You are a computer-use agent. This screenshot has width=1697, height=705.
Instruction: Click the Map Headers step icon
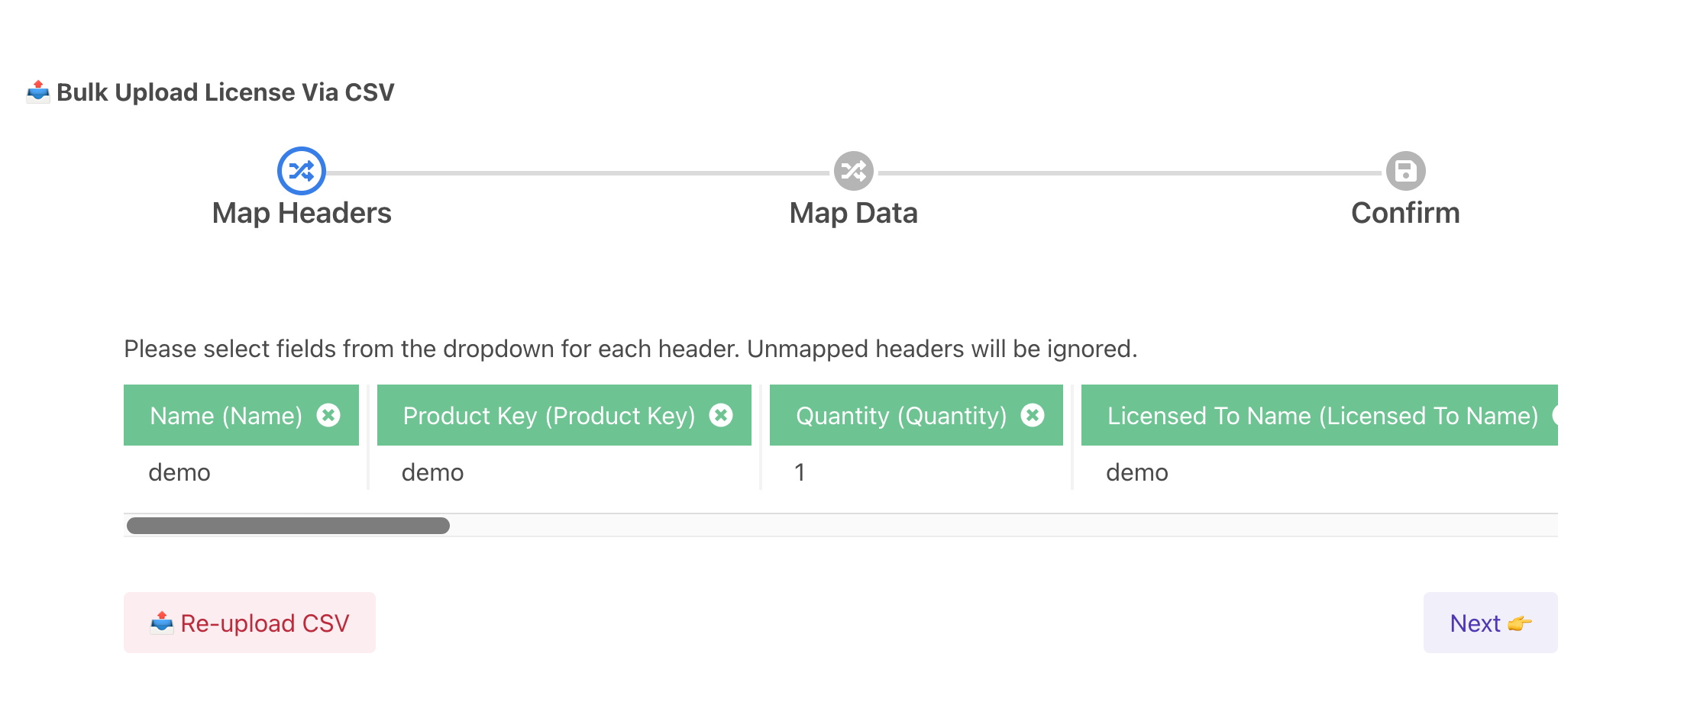pos(302,171)
